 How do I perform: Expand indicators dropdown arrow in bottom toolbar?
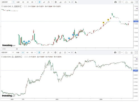click(52, 53)
